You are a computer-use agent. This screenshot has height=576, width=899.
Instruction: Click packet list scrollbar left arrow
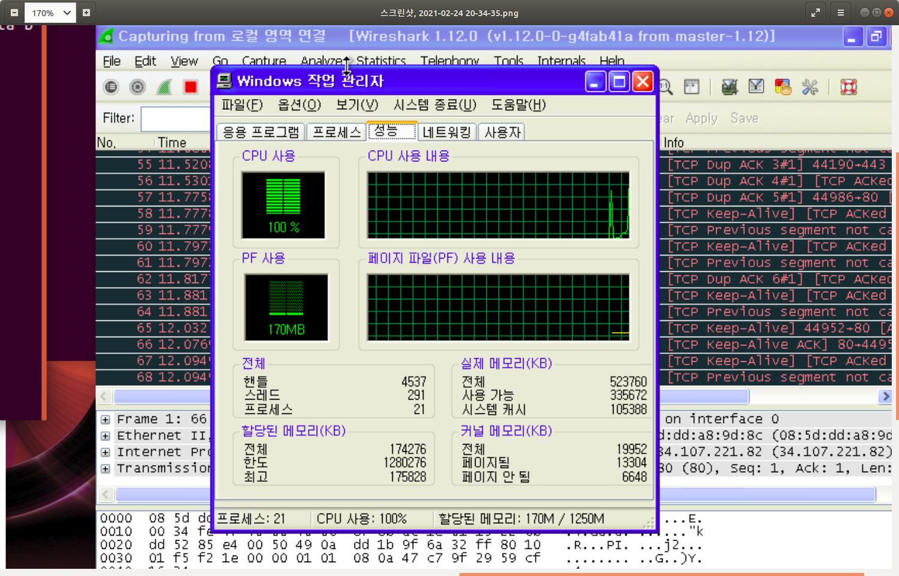coord(104,397)
